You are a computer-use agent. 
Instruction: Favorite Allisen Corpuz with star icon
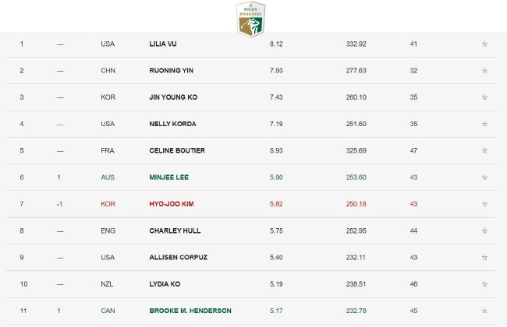pos(484,257)
